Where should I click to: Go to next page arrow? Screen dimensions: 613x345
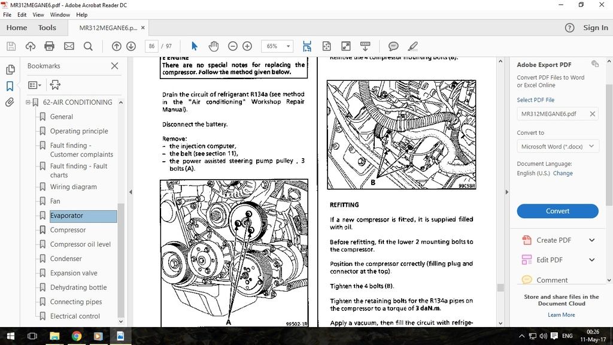coord(131,46)
